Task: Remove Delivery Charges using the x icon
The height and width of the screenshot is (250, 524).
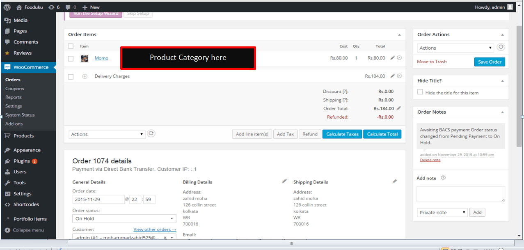Action: click(x=399, y=76)
